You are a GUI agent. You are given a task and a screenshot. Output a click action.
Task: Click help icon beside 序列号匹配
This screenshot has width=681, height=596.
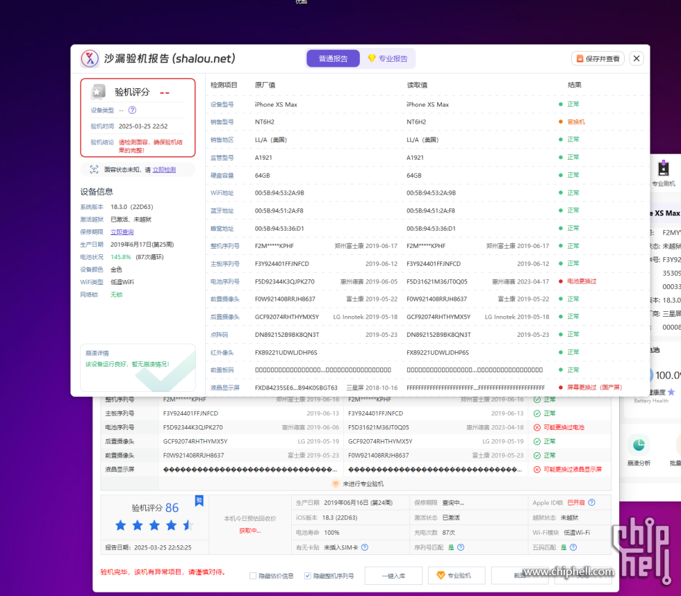click(461, 547)
